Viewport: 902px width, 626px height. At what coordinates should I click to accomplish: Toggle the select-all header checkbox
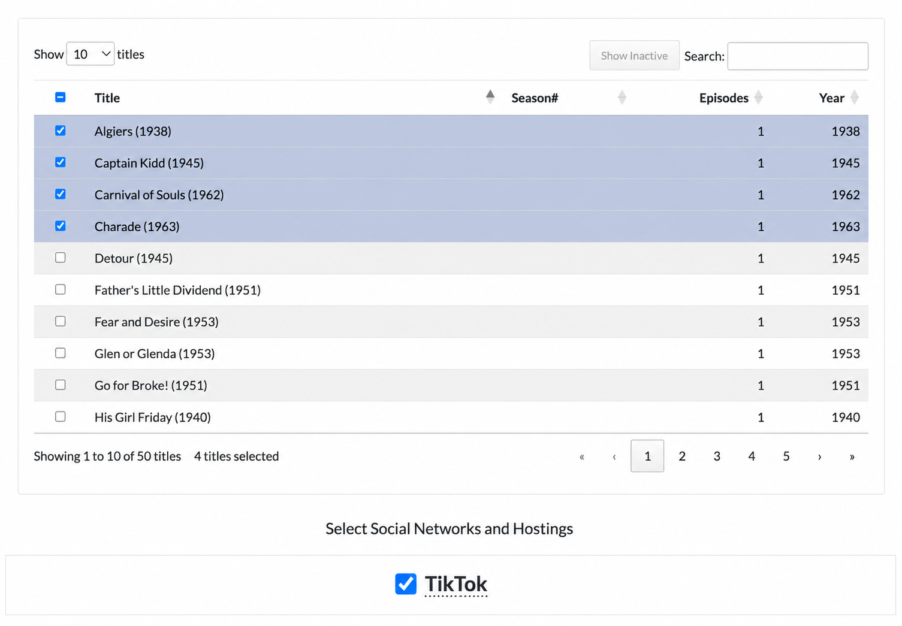[61, 97]
